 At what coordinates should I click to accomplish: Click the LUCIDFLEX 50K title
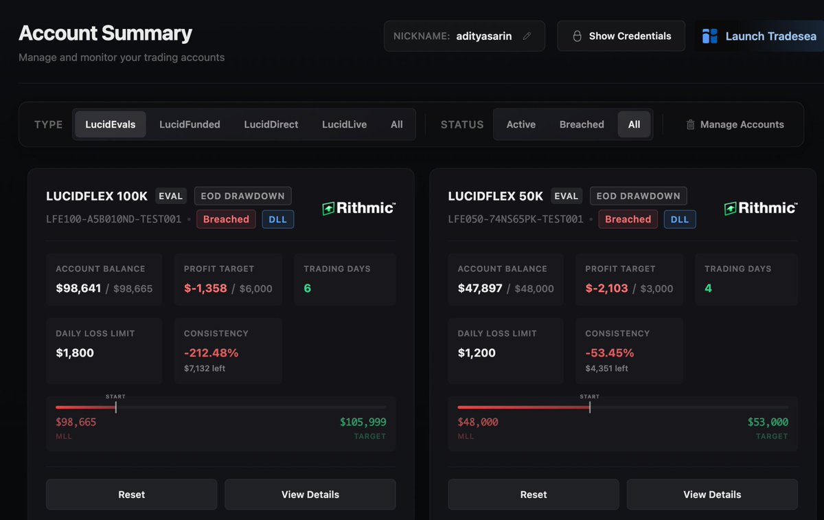coord(496,196)
